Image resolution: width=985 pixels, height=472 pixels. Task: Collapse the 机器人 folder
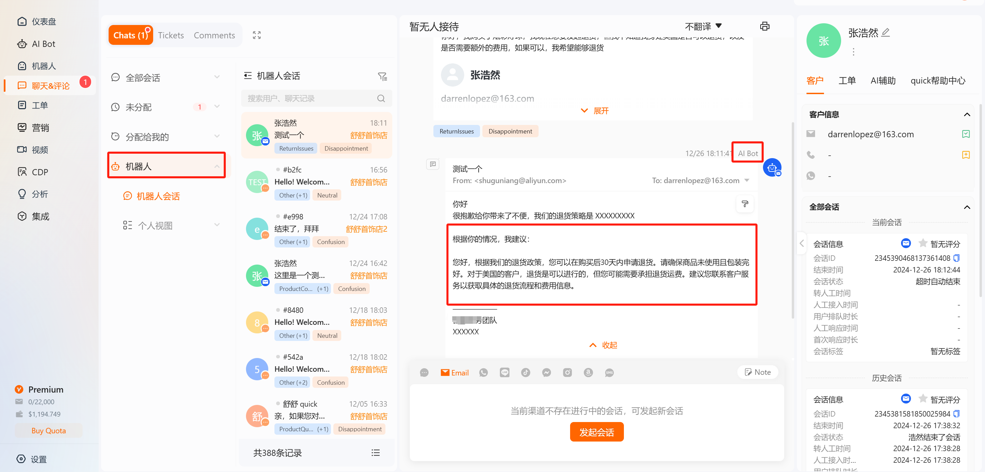pyautogui.click(x=217, y=166)
